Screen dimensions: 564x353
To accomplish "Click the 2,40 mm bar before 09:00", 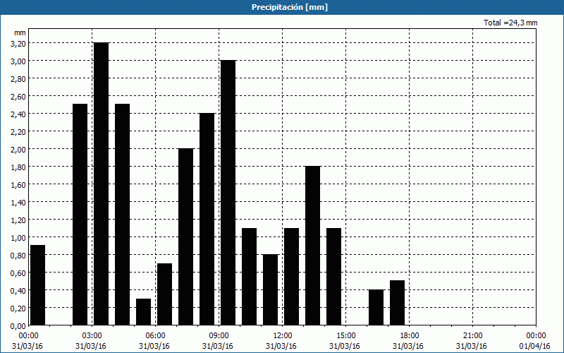I will pos(207,219).
